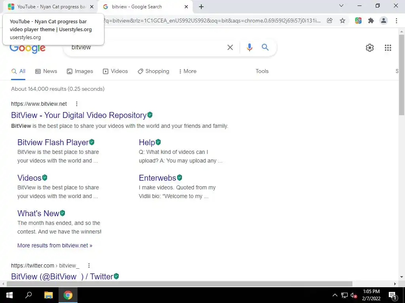Open the search Tools options
The image size is (405, 303).
262,71
